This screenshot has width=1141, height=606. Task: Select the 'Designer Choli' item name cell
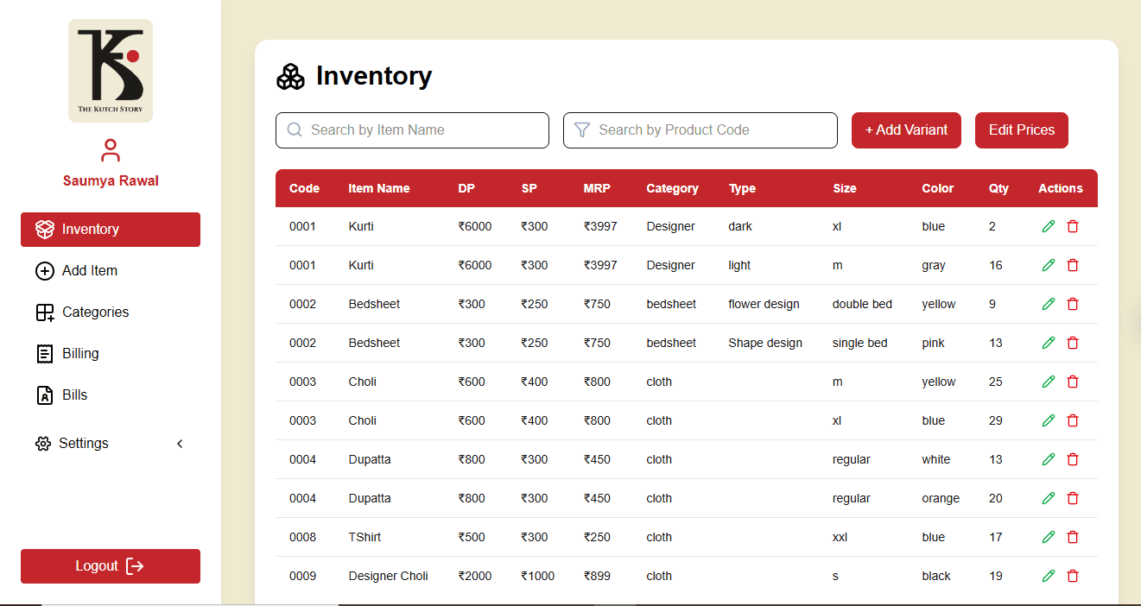click(389, 576)
